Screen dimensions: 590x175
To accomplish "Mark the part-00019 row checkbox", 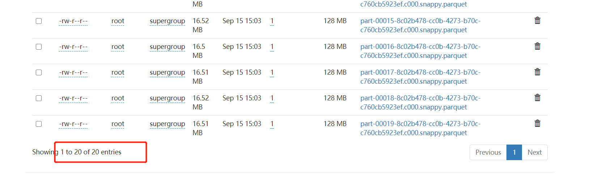I will 39,124.
